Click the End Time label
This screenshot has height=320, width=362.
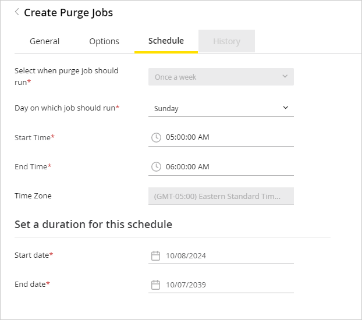pyautogui.click(x=33, y=167)
